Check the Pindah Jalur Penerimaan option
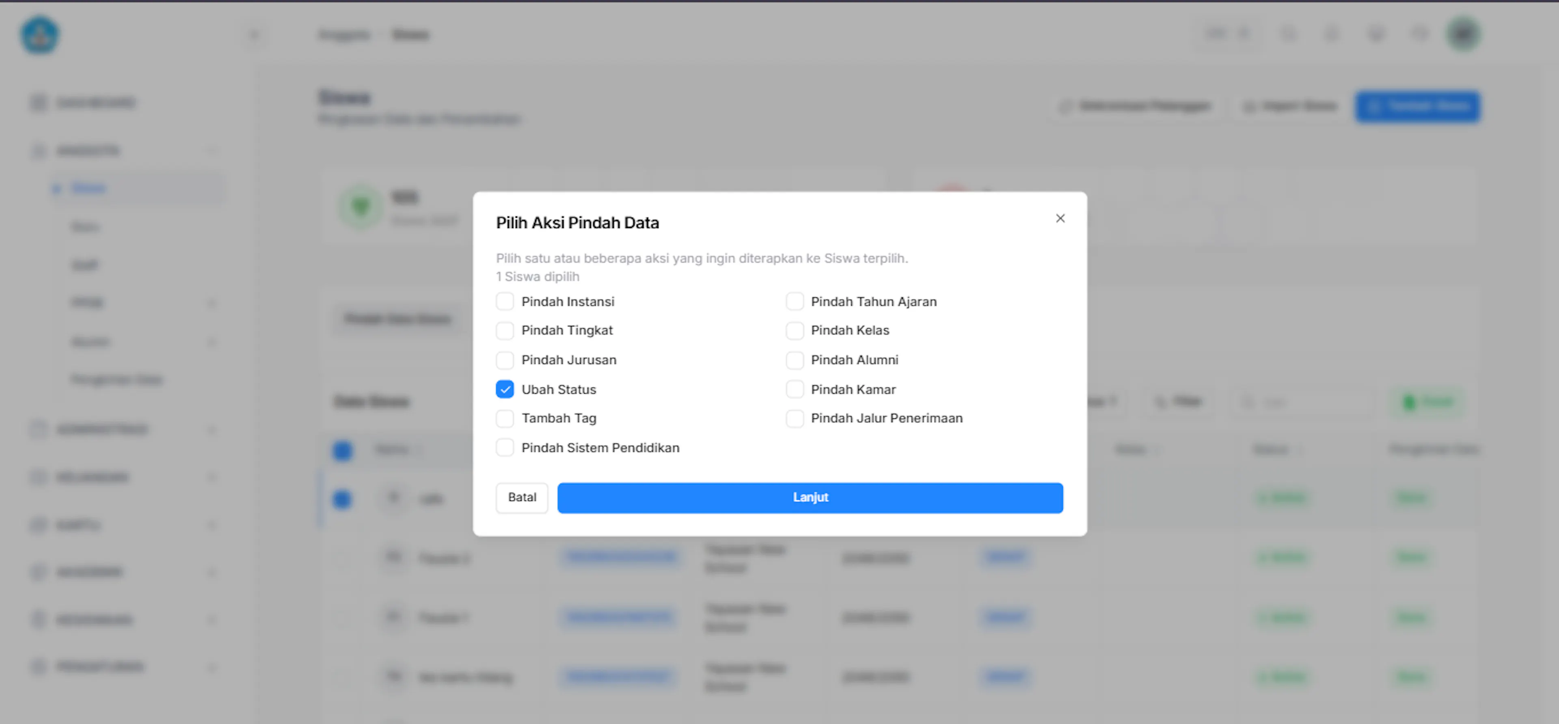Image resolution: width=1559 pixels, height=724 pixels. click(x=795, y=418)
